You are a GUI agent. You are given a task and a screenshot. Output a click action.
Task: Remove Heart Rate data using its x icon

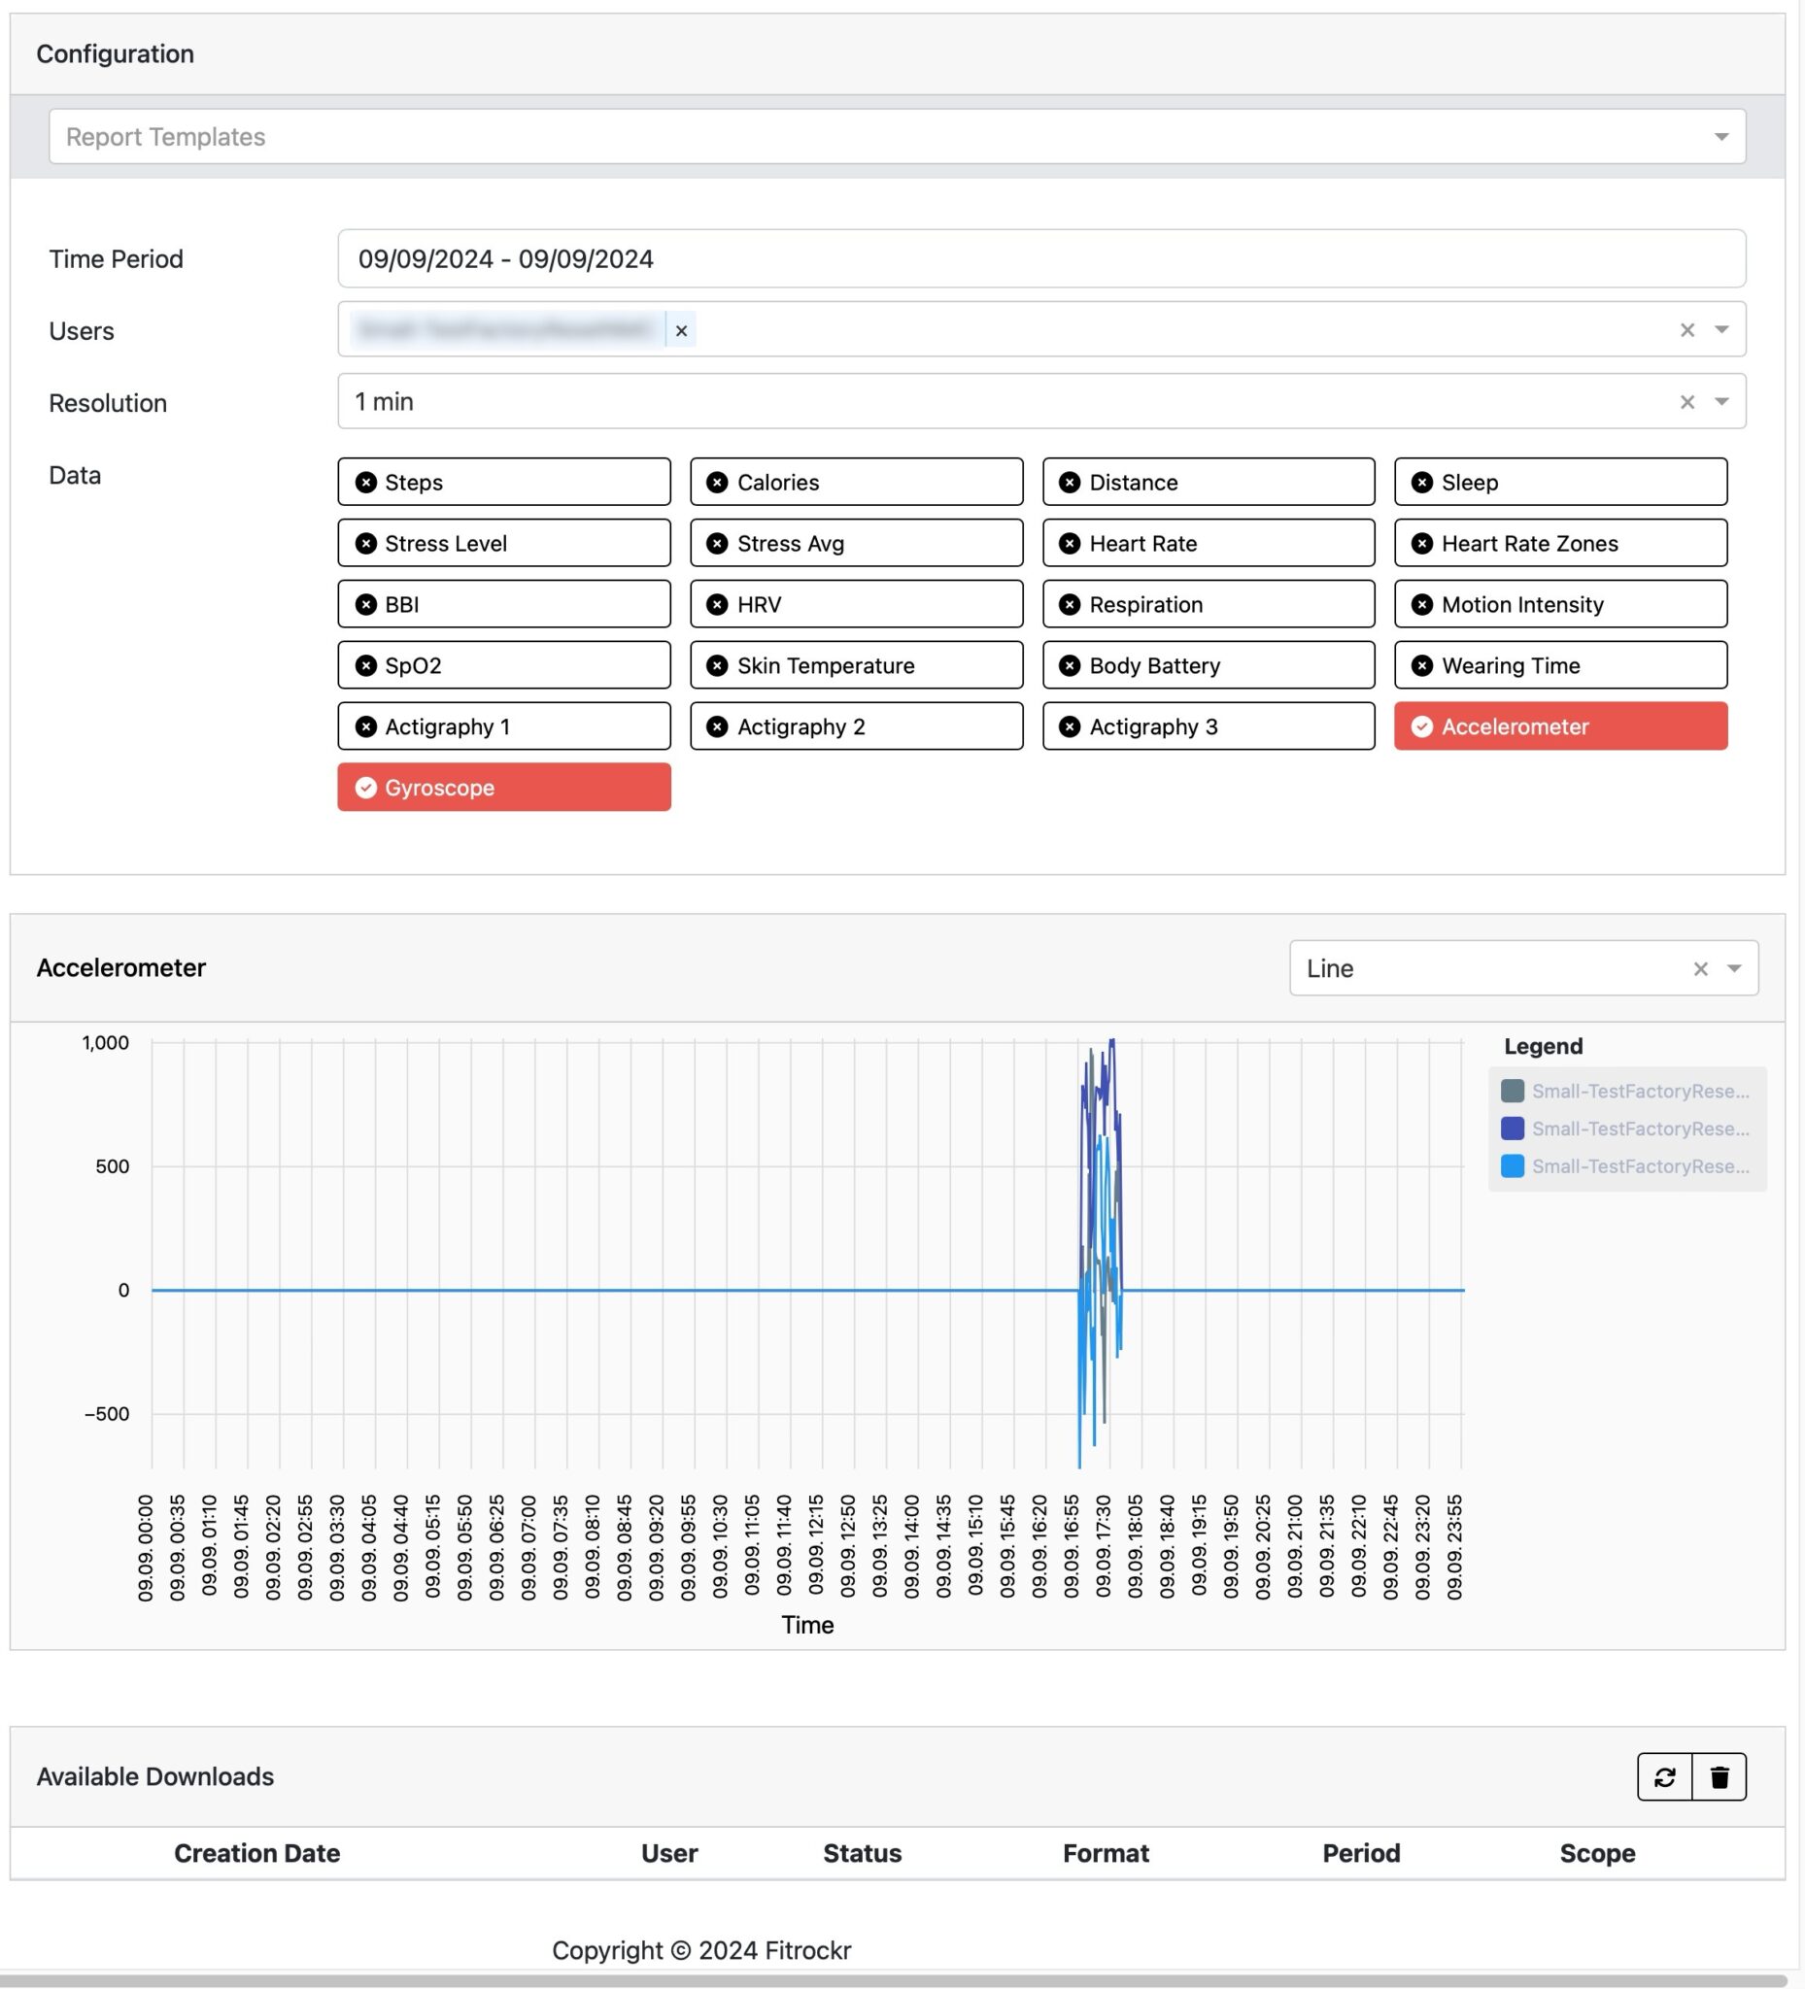pyautogui.click(x=1069, y=544)
